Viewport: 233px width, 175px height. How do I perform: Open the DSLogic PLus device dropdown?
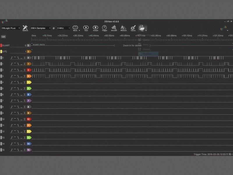tap(11, 28)
